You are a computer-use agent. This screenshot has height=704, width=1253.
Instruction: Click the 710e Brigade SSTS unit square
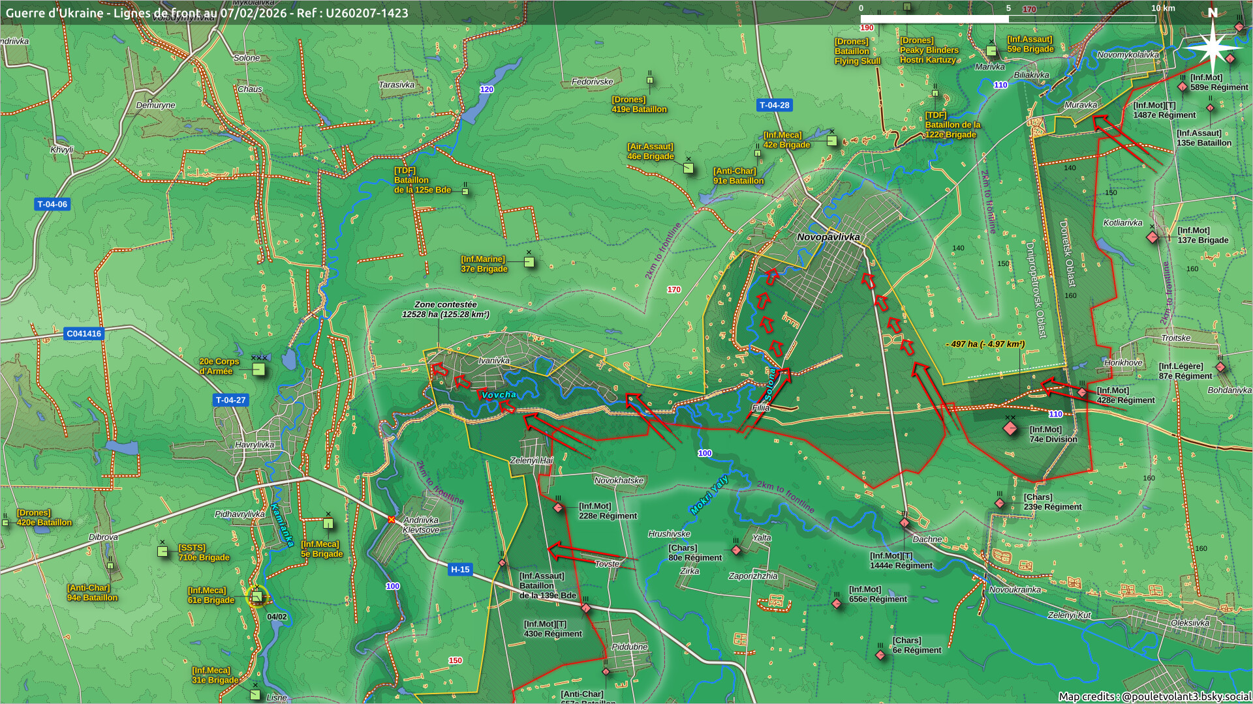coord(162,551)
